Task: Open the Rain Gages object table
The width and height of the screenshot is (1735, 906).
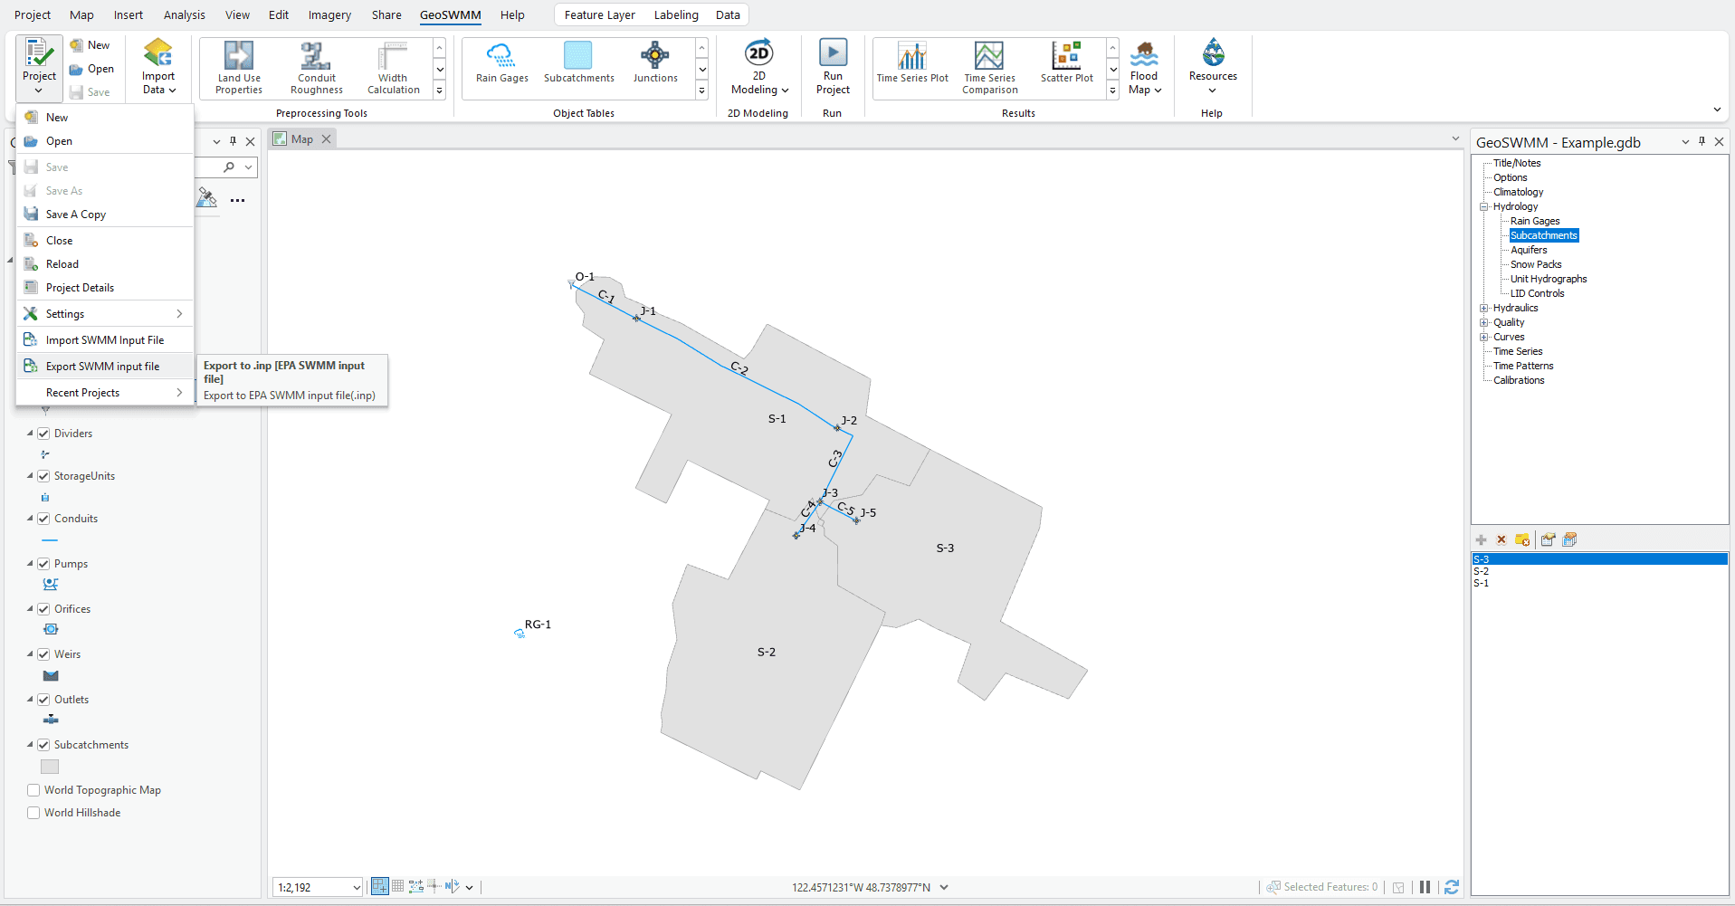Action: (500, 63)
